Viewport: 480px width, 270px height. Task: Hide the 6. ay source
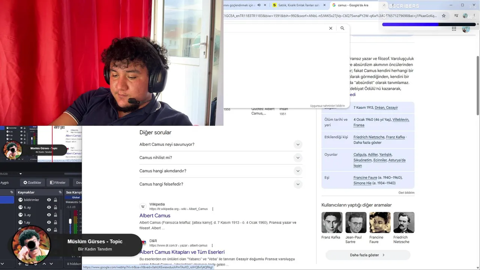point(49,207)
